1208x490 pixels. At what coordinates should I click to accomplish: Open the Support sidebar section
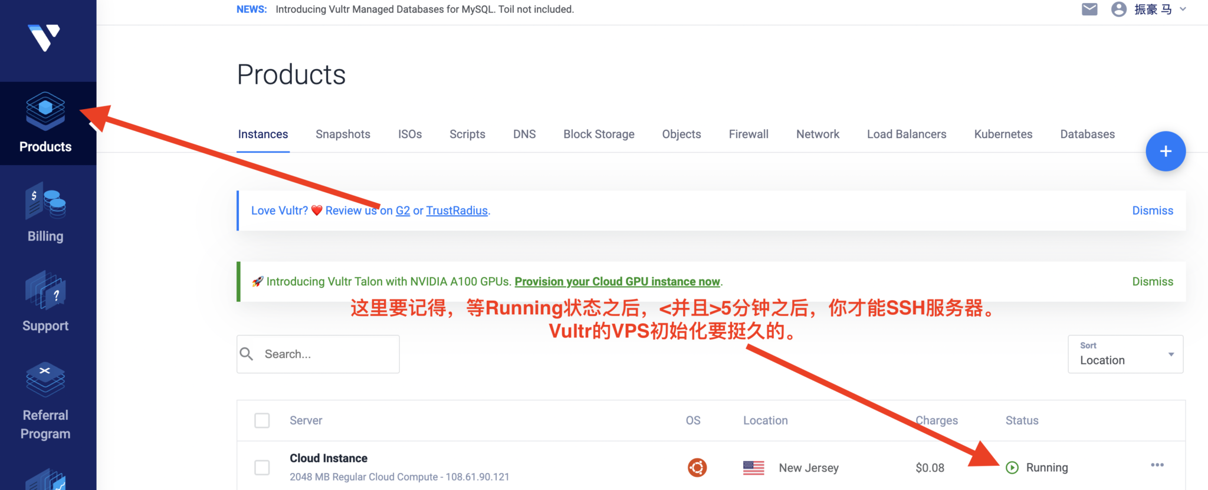point(45,302)
